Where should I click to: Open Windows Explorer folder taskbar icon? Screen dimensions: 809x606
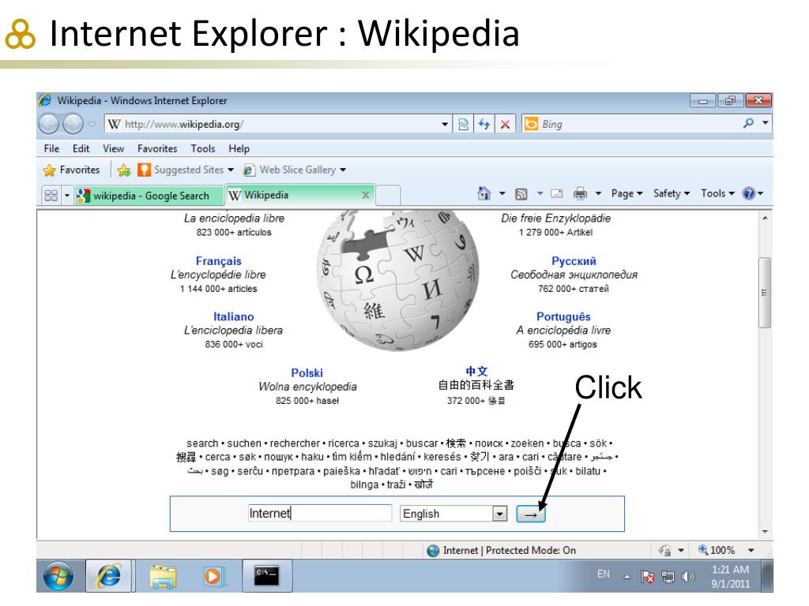(x=163, y=576)
